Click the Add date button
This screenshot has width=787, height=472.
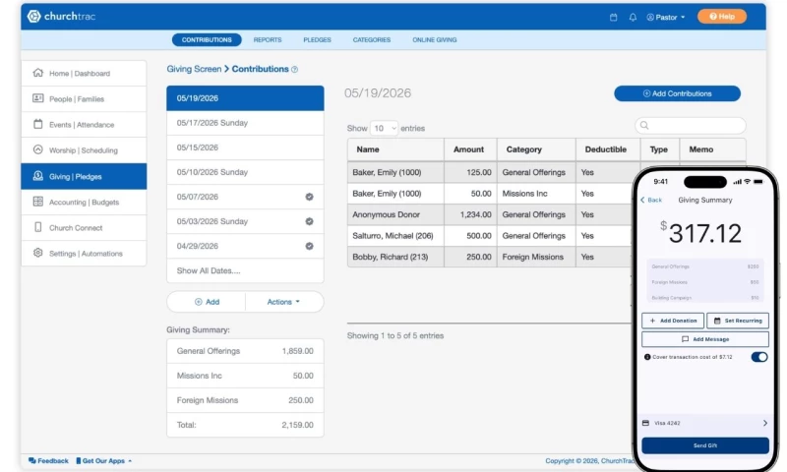(207, 302)
